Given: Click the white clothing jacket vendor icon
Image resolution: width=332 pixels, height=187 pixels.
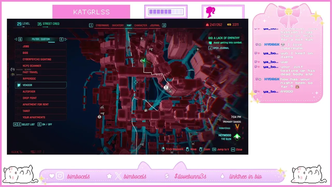Looking at the screenshot, I should pos(166,88).
